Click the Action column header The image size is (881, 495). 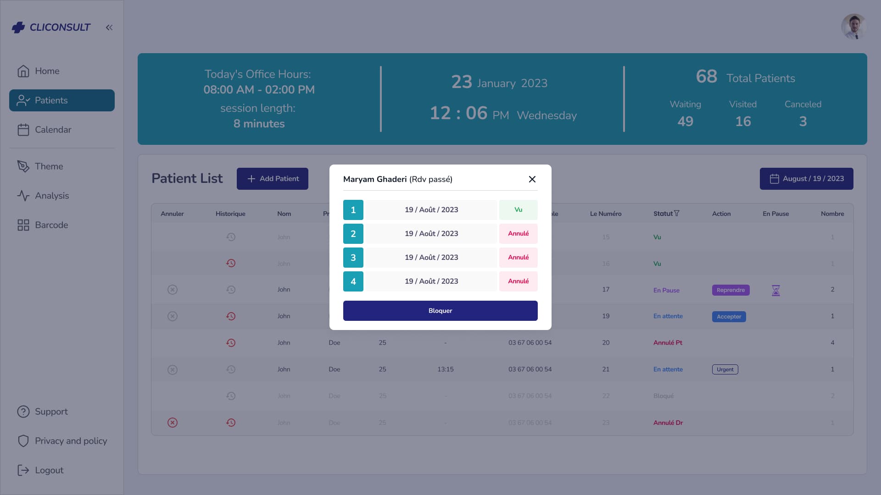pos(721,214)
